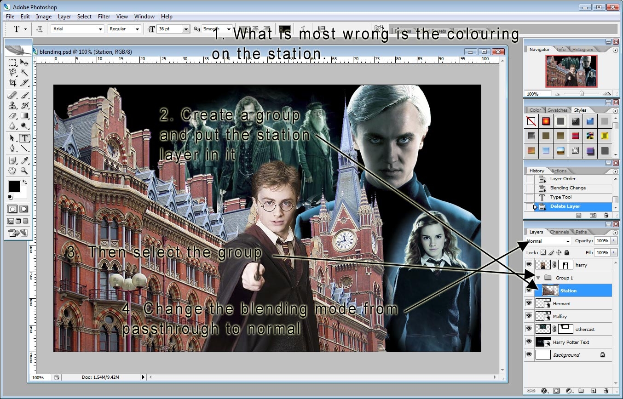
Task: Hide the harry layer
Action: 529,265
